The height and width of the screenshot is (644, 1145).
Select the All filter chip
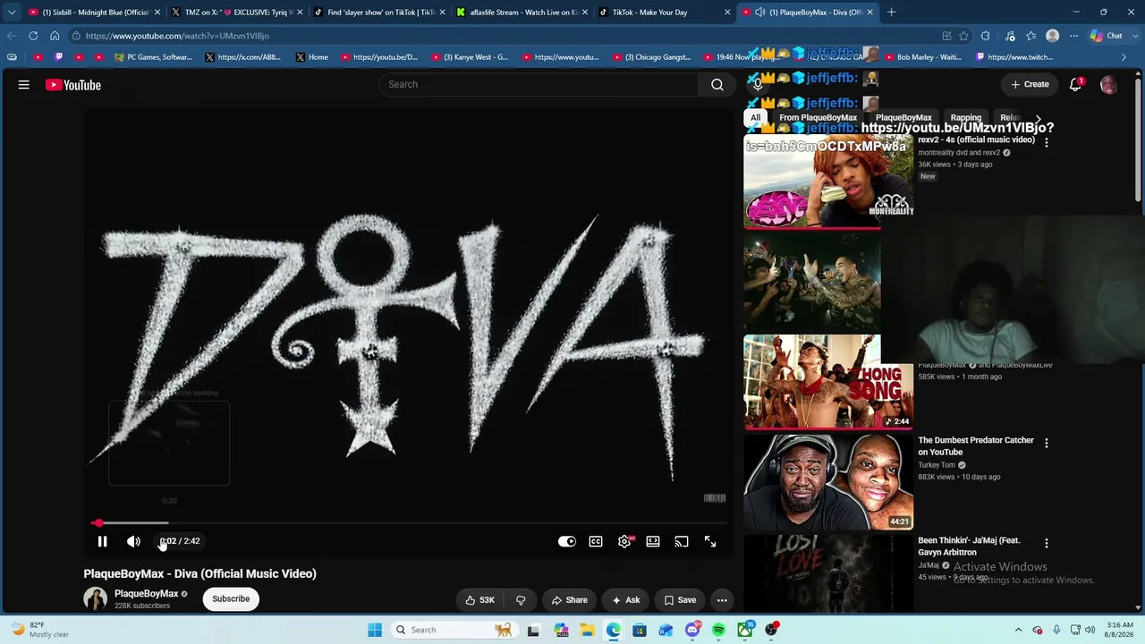756,118
